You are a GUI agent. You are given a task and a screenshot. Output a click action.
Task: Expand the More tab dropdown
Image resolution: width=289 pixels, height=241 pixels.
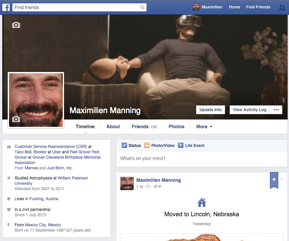[x=204, y=127]
